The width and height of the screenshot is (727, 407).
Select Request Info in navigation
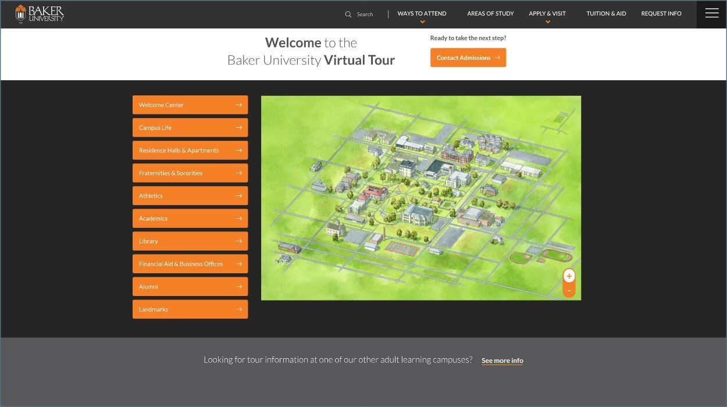(x=661, y=13)
